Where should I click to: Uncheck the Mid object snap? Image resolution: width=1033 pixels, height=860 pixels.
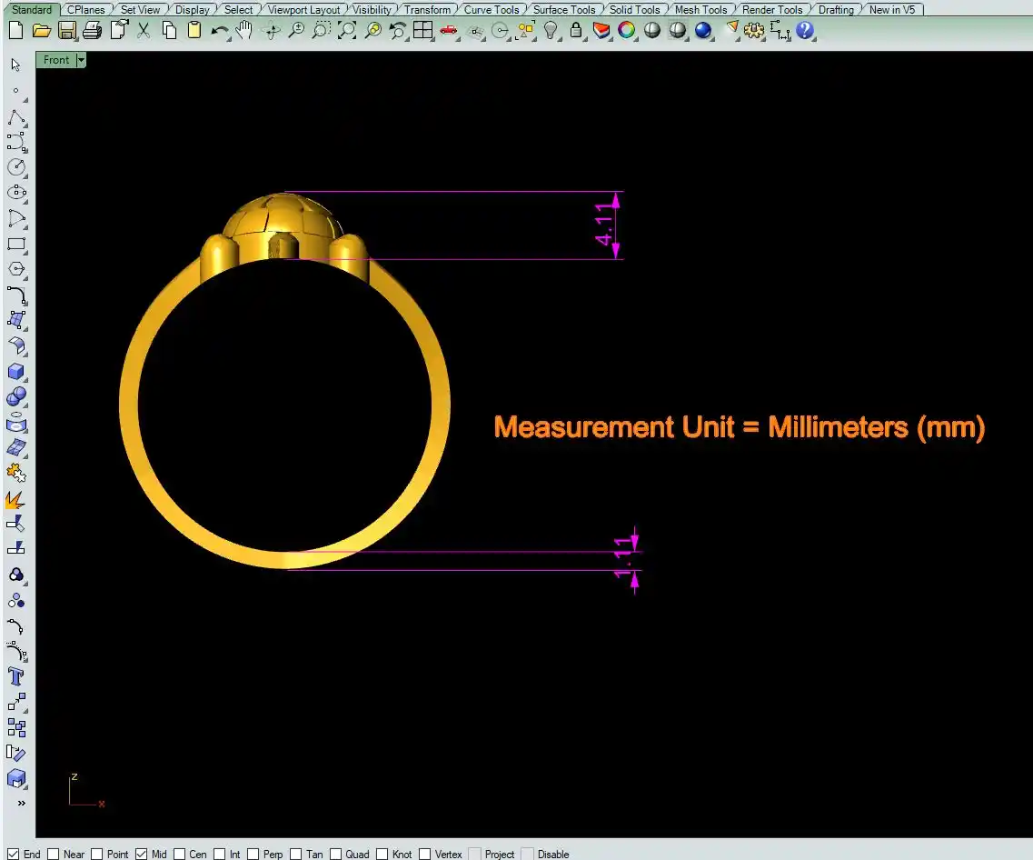point(141,854)
